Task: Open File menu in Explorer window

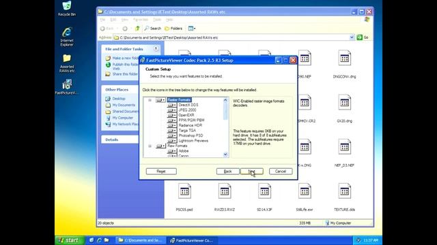Action: [102, 20]
